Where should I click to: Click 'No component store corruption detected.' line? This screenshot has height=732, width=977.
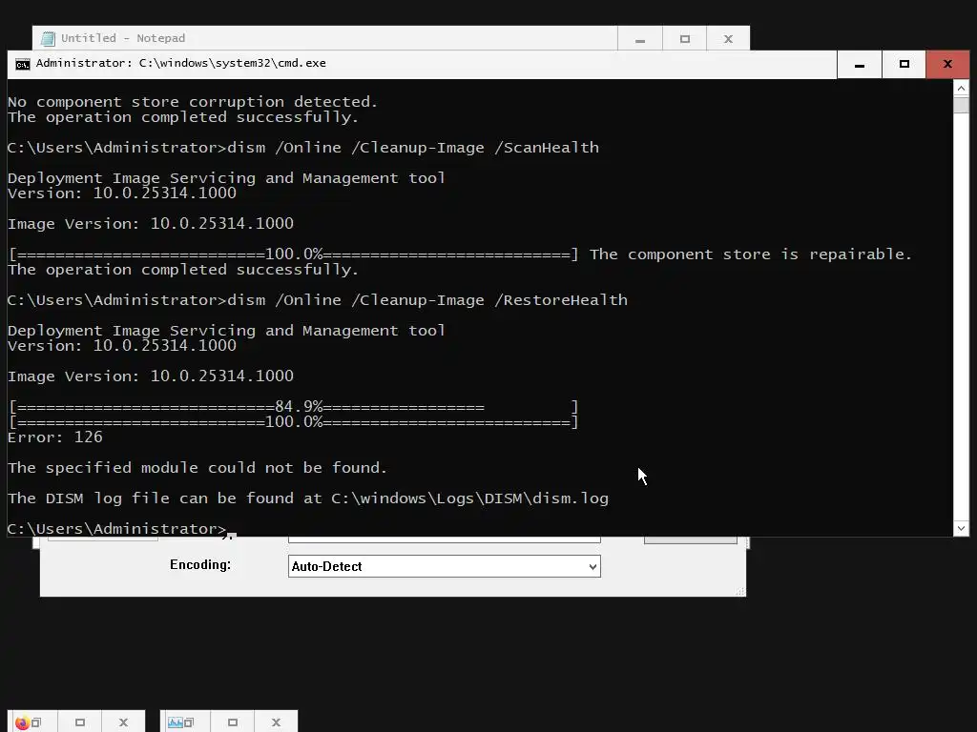[x=193, y=101]
